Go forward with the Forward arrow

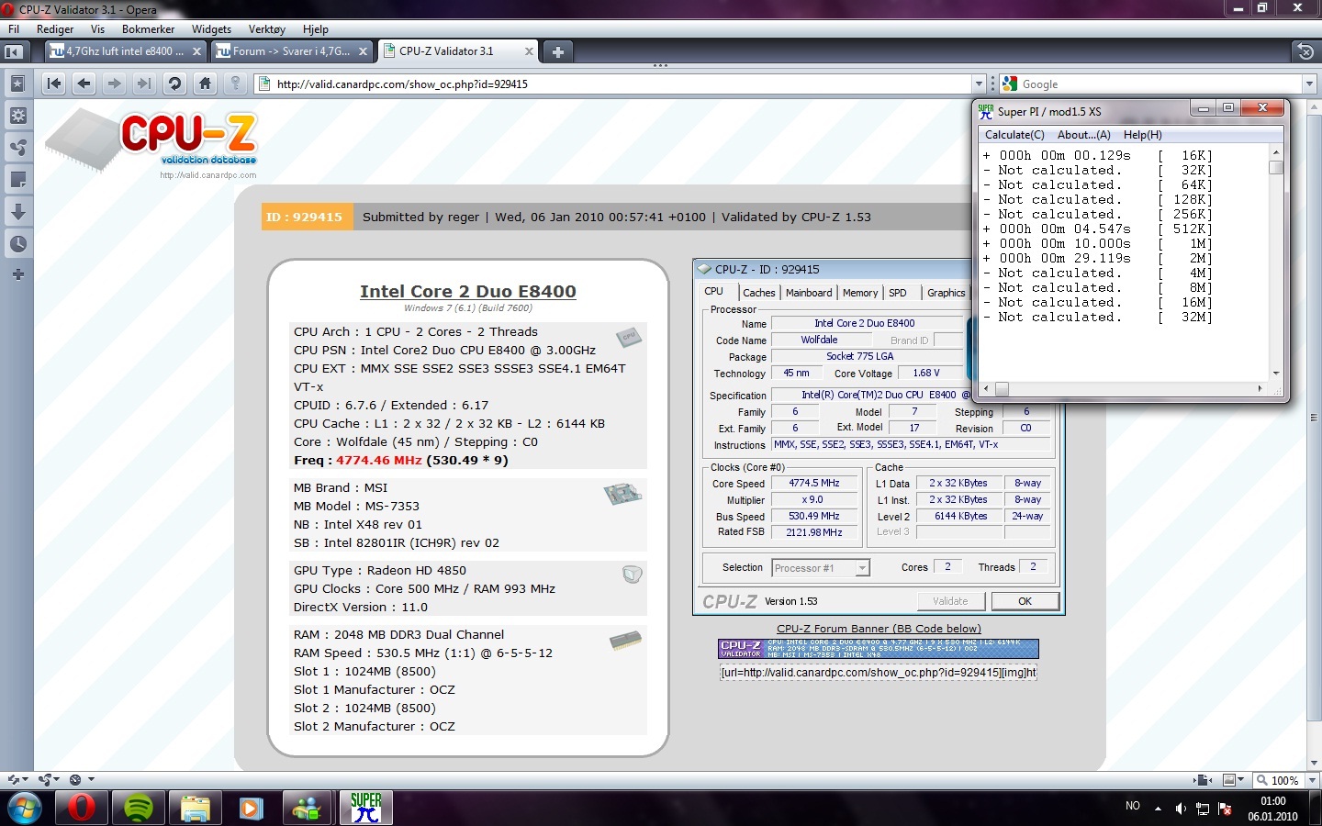pos(115,84)
